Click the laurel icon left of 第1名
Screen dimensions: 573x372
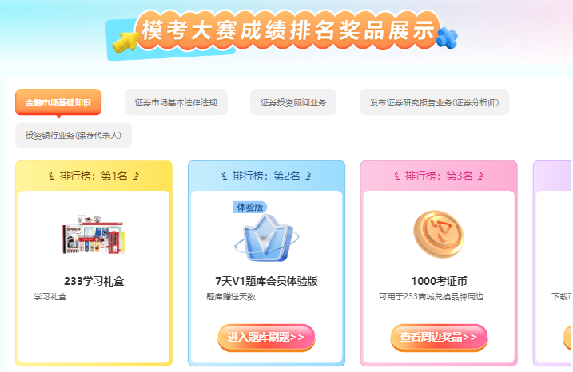click(x=51, y=176)
